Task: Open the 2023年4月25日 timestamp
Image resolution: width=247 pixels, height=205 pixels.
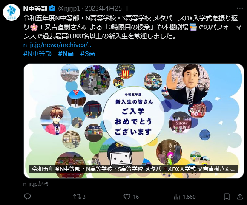Action: click(106, 8)
